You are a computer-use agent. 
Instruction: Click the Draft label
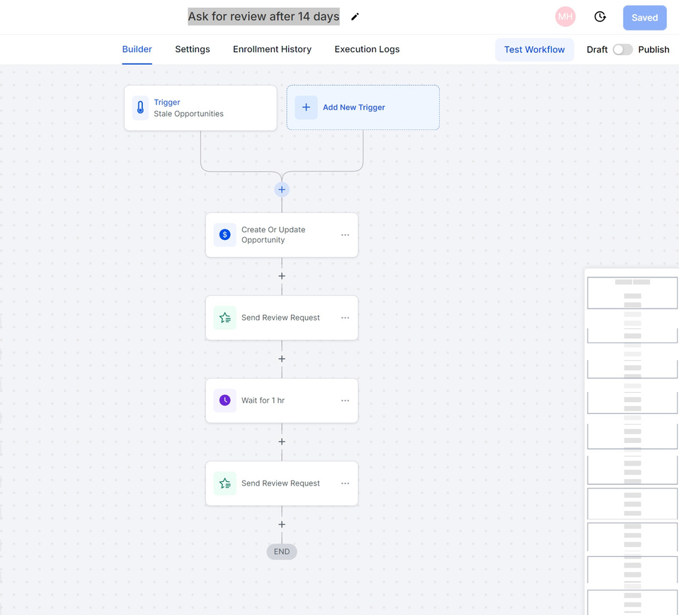point(597,50)
